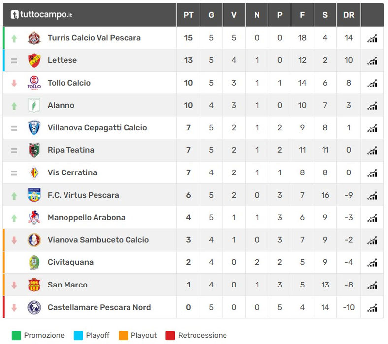Click the blue Playoff legend swatch
Image resolution: width=388 pixels, height=344 pixels.
point(79,336)
